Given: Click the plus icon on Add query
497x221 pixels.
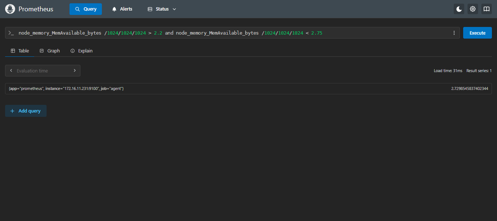Looking at the screenshot, I should 12,111.
